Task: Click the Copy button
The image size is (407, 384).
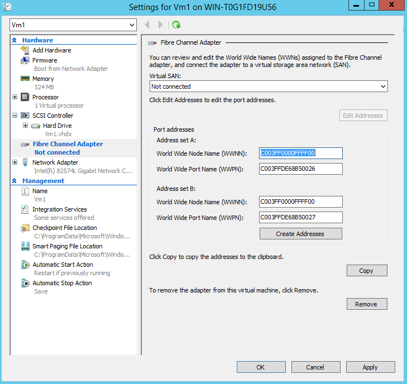Action: [367, 271]
